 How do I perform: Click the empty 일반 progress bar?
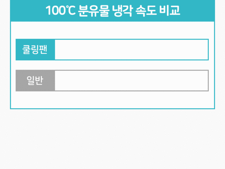tap(131, 80)
